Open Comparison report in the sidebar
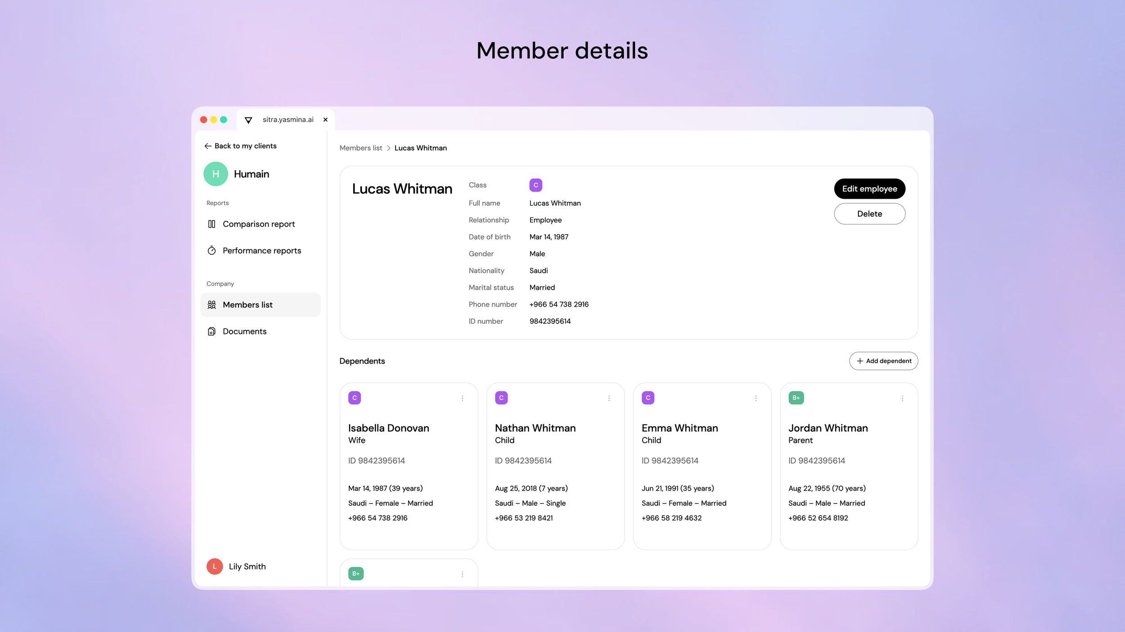The height and width of the screenshot is (632, 1125). point(261,224)
